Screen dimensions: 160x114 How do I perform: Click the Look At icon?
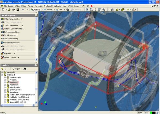(112, 10)
